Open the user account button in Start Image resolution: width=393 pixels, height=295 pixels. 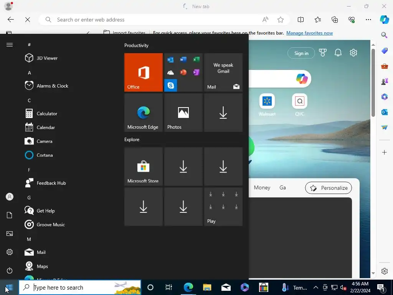[x=10, y=197]
